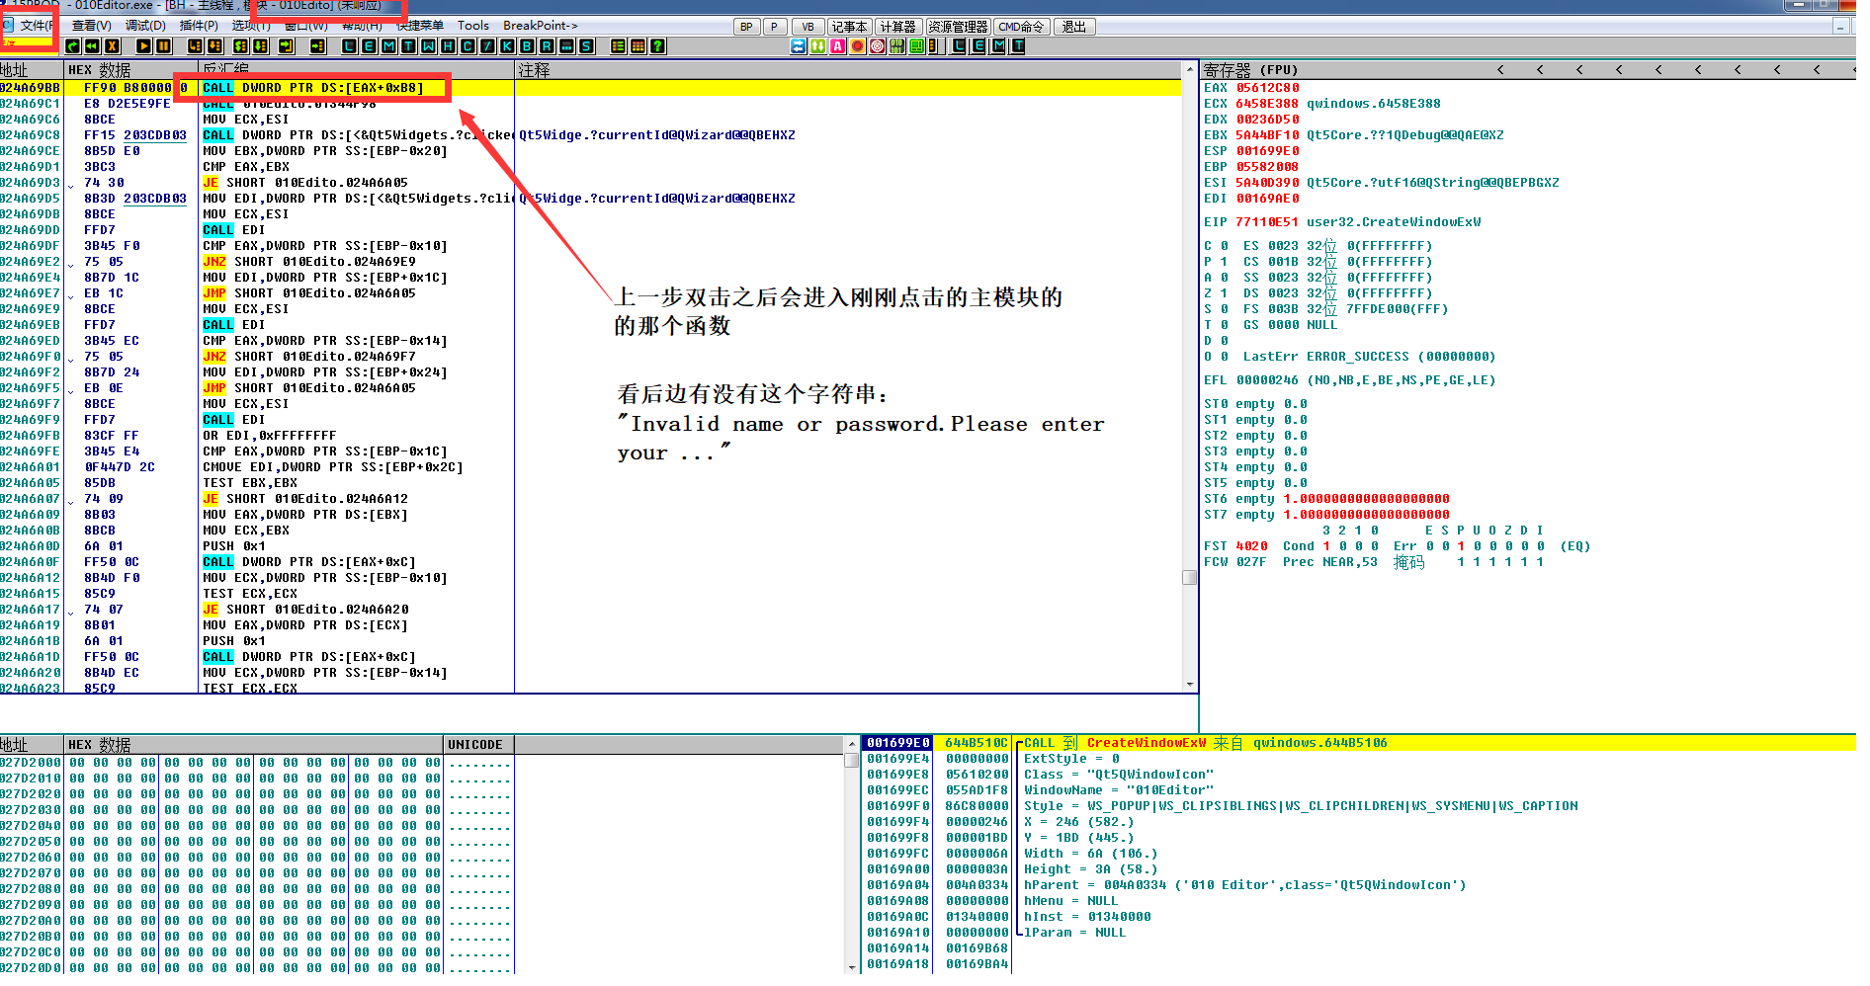Viewport: 1870px width, 986px height.
Task: Open Patches window with slash icon
Action: [487, 45]
